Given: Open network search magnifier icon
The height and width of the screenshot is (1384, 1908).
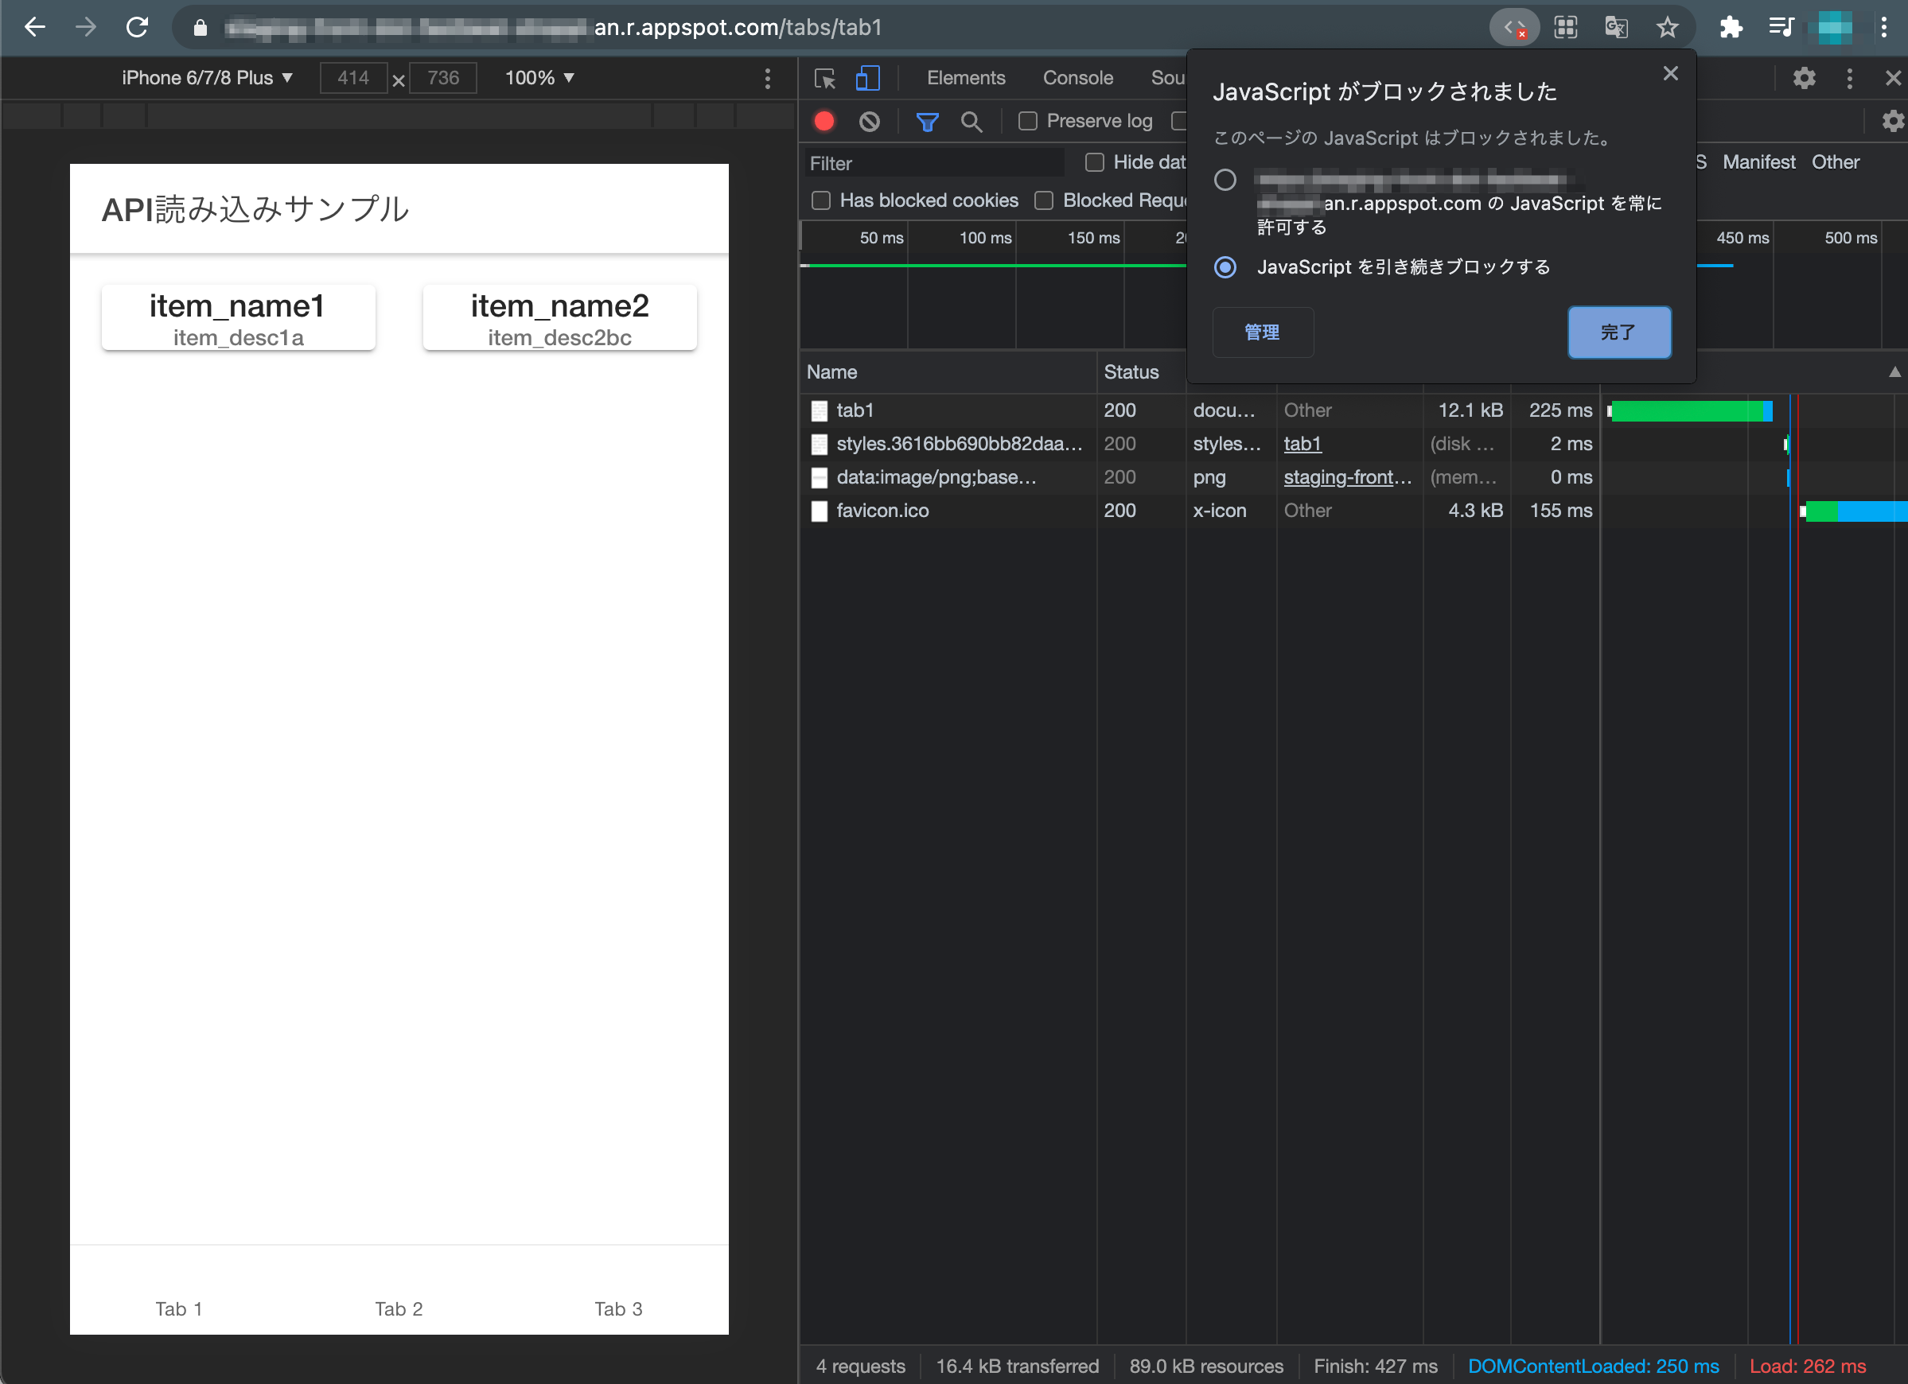Looking at the screenshot, I should click(x=972, y=122).
